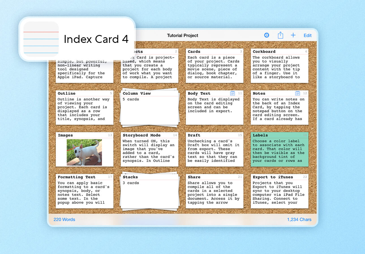Select the green Labels card
The image size is (365, 254).
click(280, 149)
